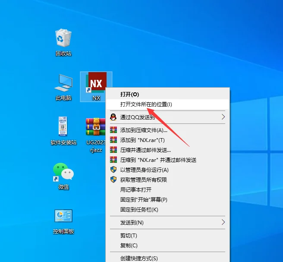Click shield icon beside 以管理员身份运行(A)
Screen dimensions: 283x262
tap(113, 170)
